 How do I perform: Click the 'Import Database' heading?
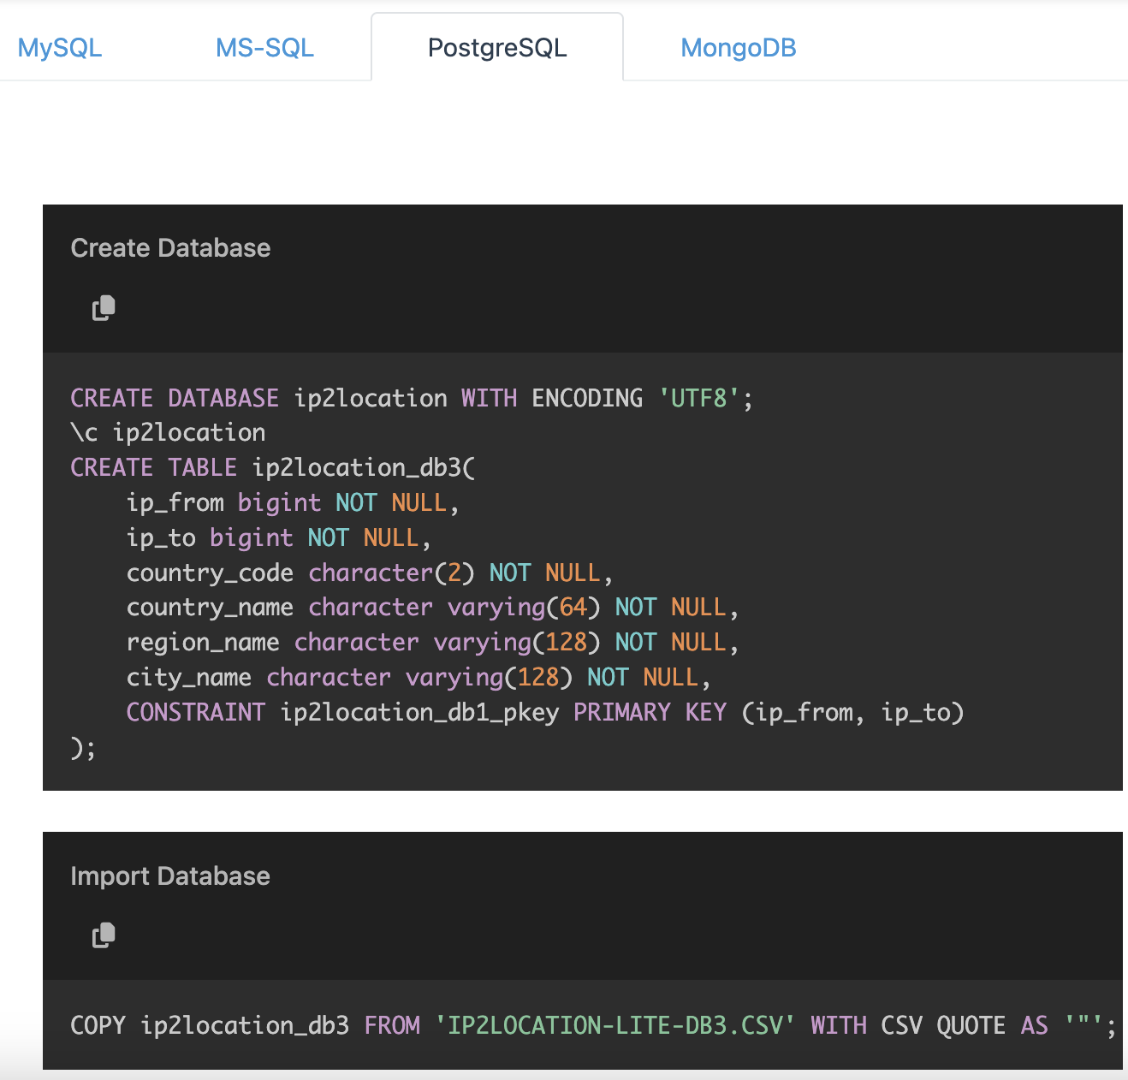(170, 876)
